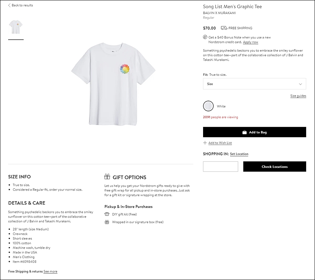The width and height of the screenshot is (315, 280).
Task: Click the Check Locations button
Action: [x=275, y=166]
